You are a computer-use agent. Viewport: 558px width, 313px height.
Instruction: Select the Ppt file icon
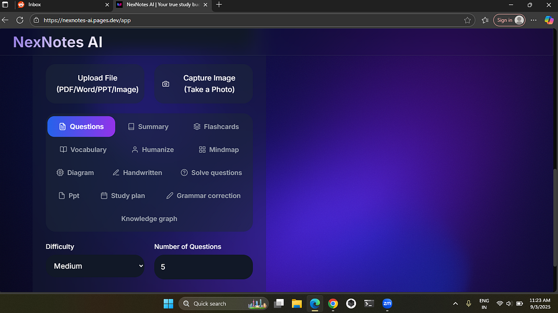click(61, 195)
